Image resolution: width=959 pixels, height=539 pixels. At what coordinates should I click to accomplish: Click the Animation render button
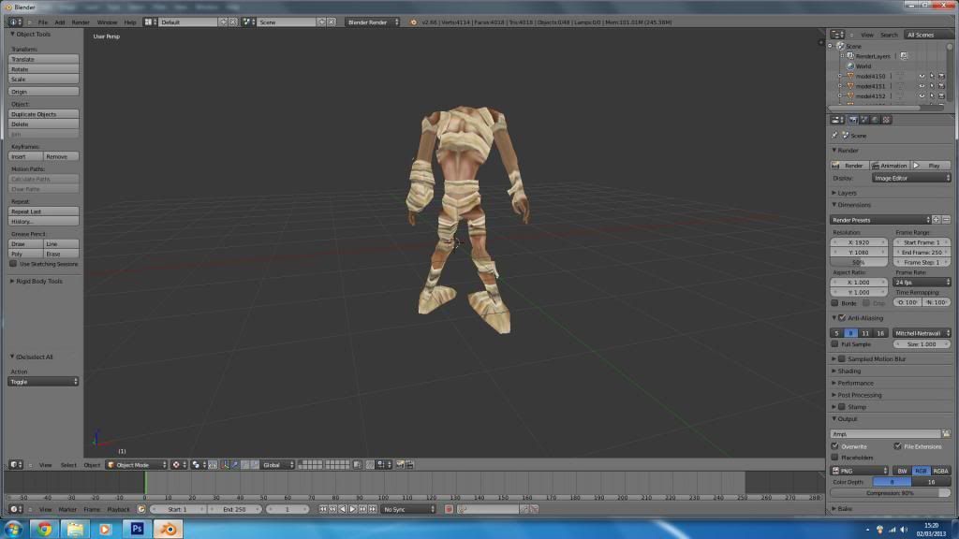(x=890, y=166)
